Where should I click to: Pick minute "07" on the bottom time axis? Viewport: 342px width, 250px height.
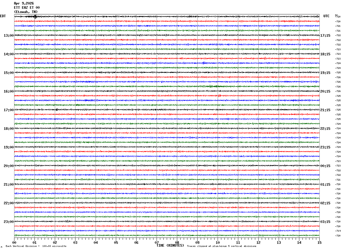coord(157,242)
